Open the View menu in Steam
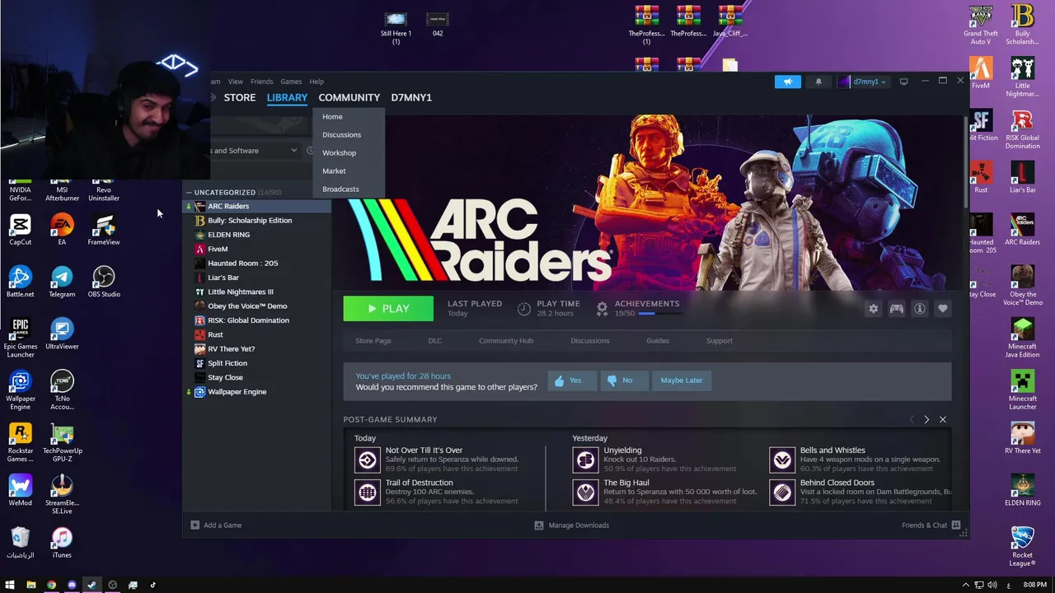 point(236,82)
